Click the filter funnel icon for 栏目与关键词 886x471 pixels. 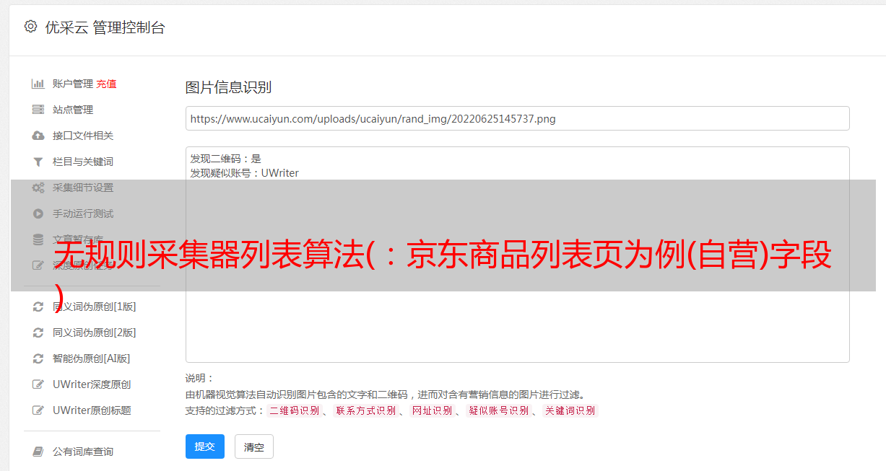38,162
